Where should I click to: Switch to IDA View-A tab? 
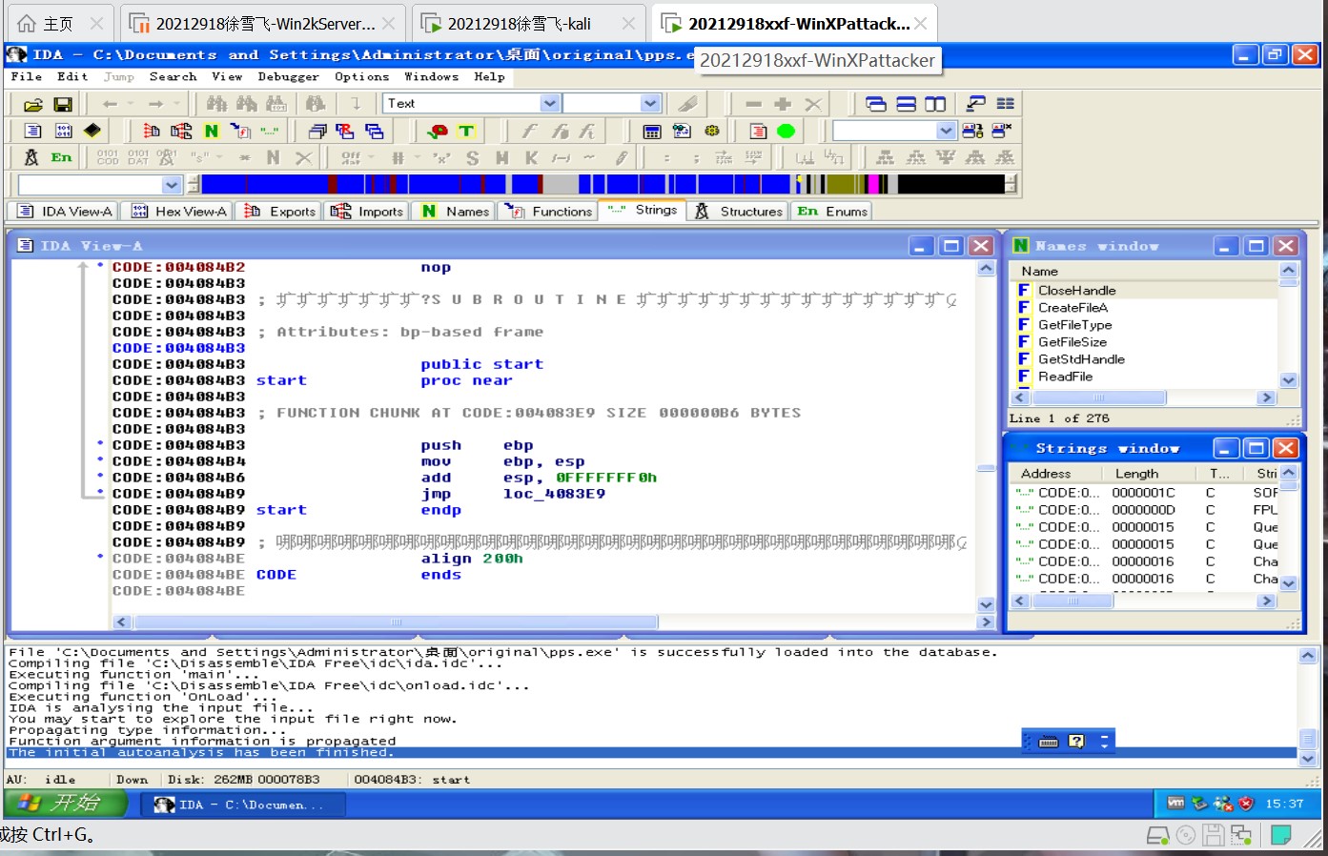pos(65,212)
